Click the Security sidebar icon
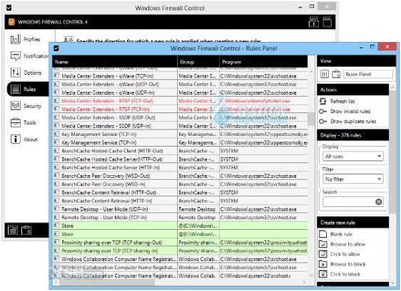Image resolution: width=401 pixels, height=291 pixels. coord(16,105)
